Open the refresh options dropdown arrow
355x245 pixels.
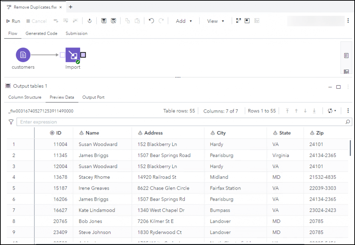point(335,111)
